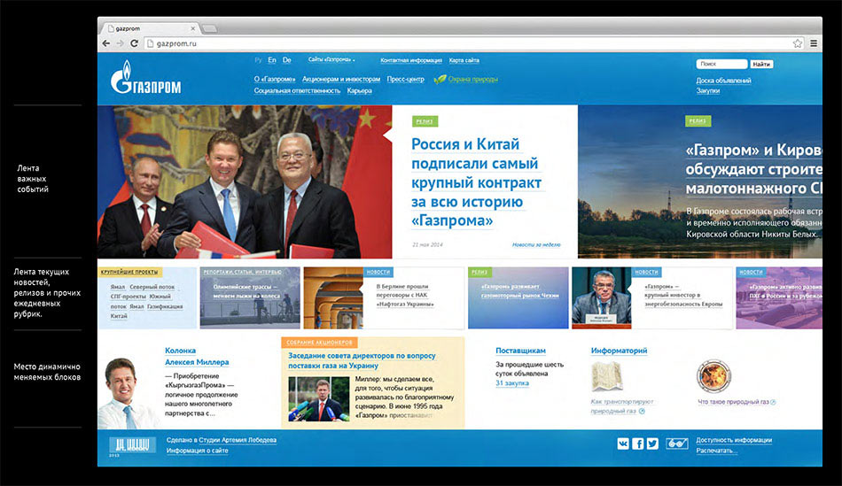
Task: Open «Доска объявлений» link
Action: click(x=723, y=81)
